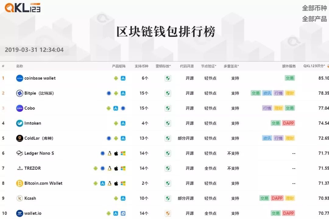The height and width of the screenshot is (219, 329).
Task: Click the Kcash logo icon
Action: pos(19,198)
